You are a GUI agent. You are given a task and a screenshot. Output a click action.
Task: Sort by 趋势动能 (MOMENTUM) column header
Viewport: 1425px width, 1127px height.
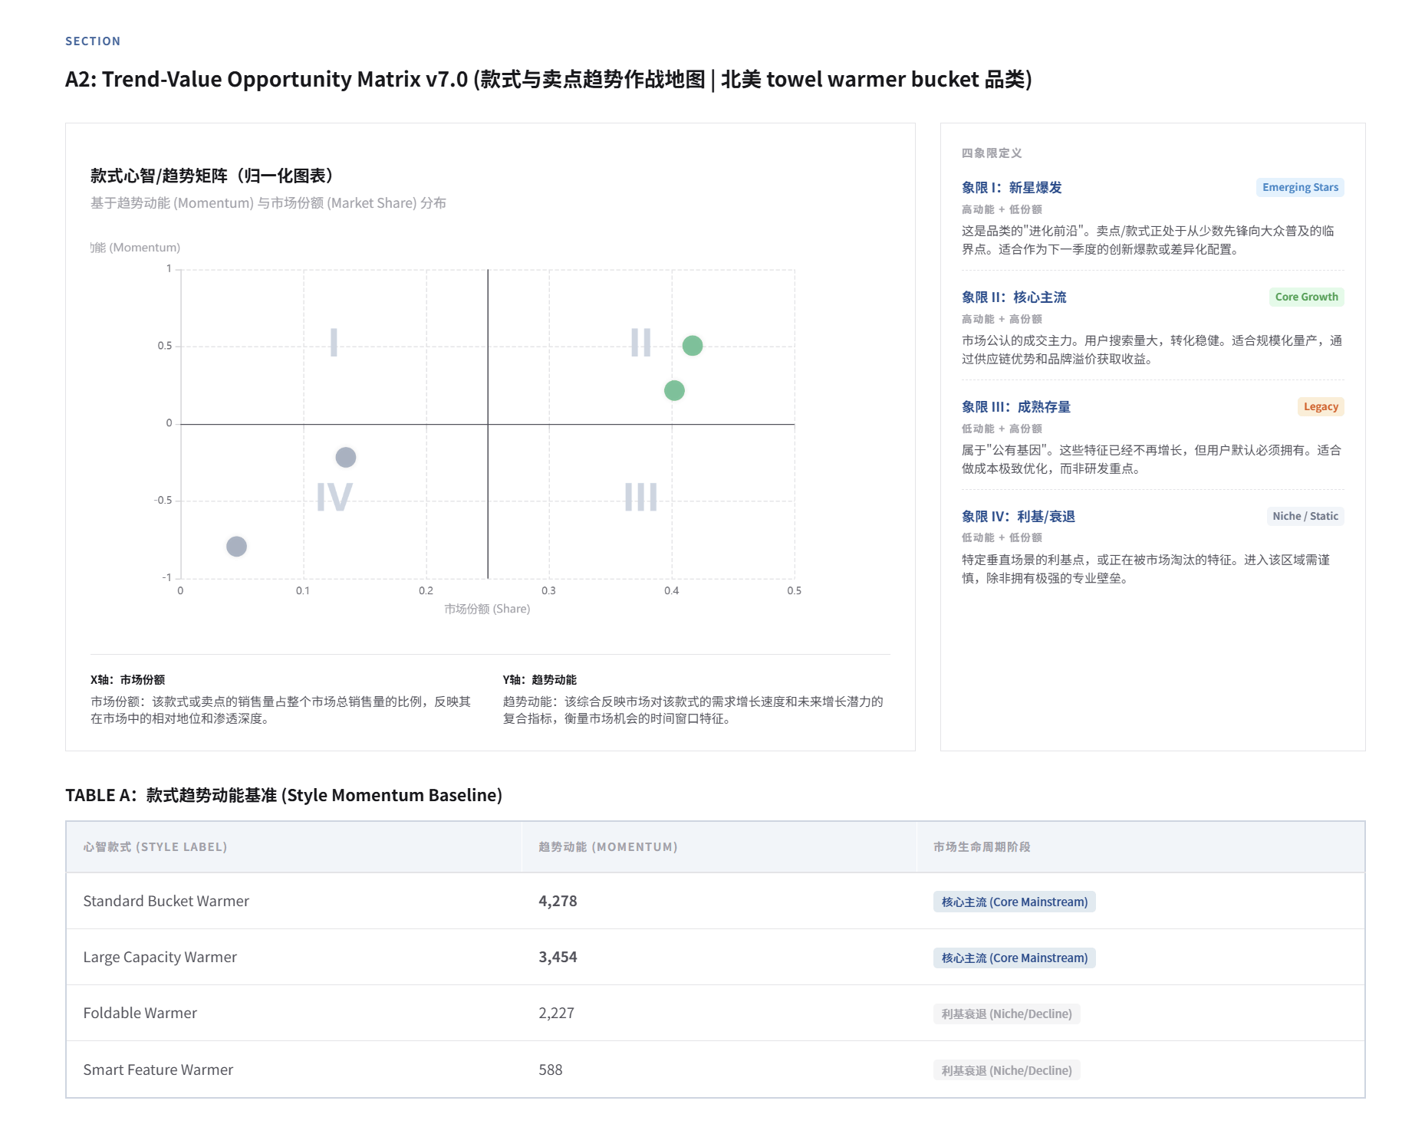pos(607,847)
